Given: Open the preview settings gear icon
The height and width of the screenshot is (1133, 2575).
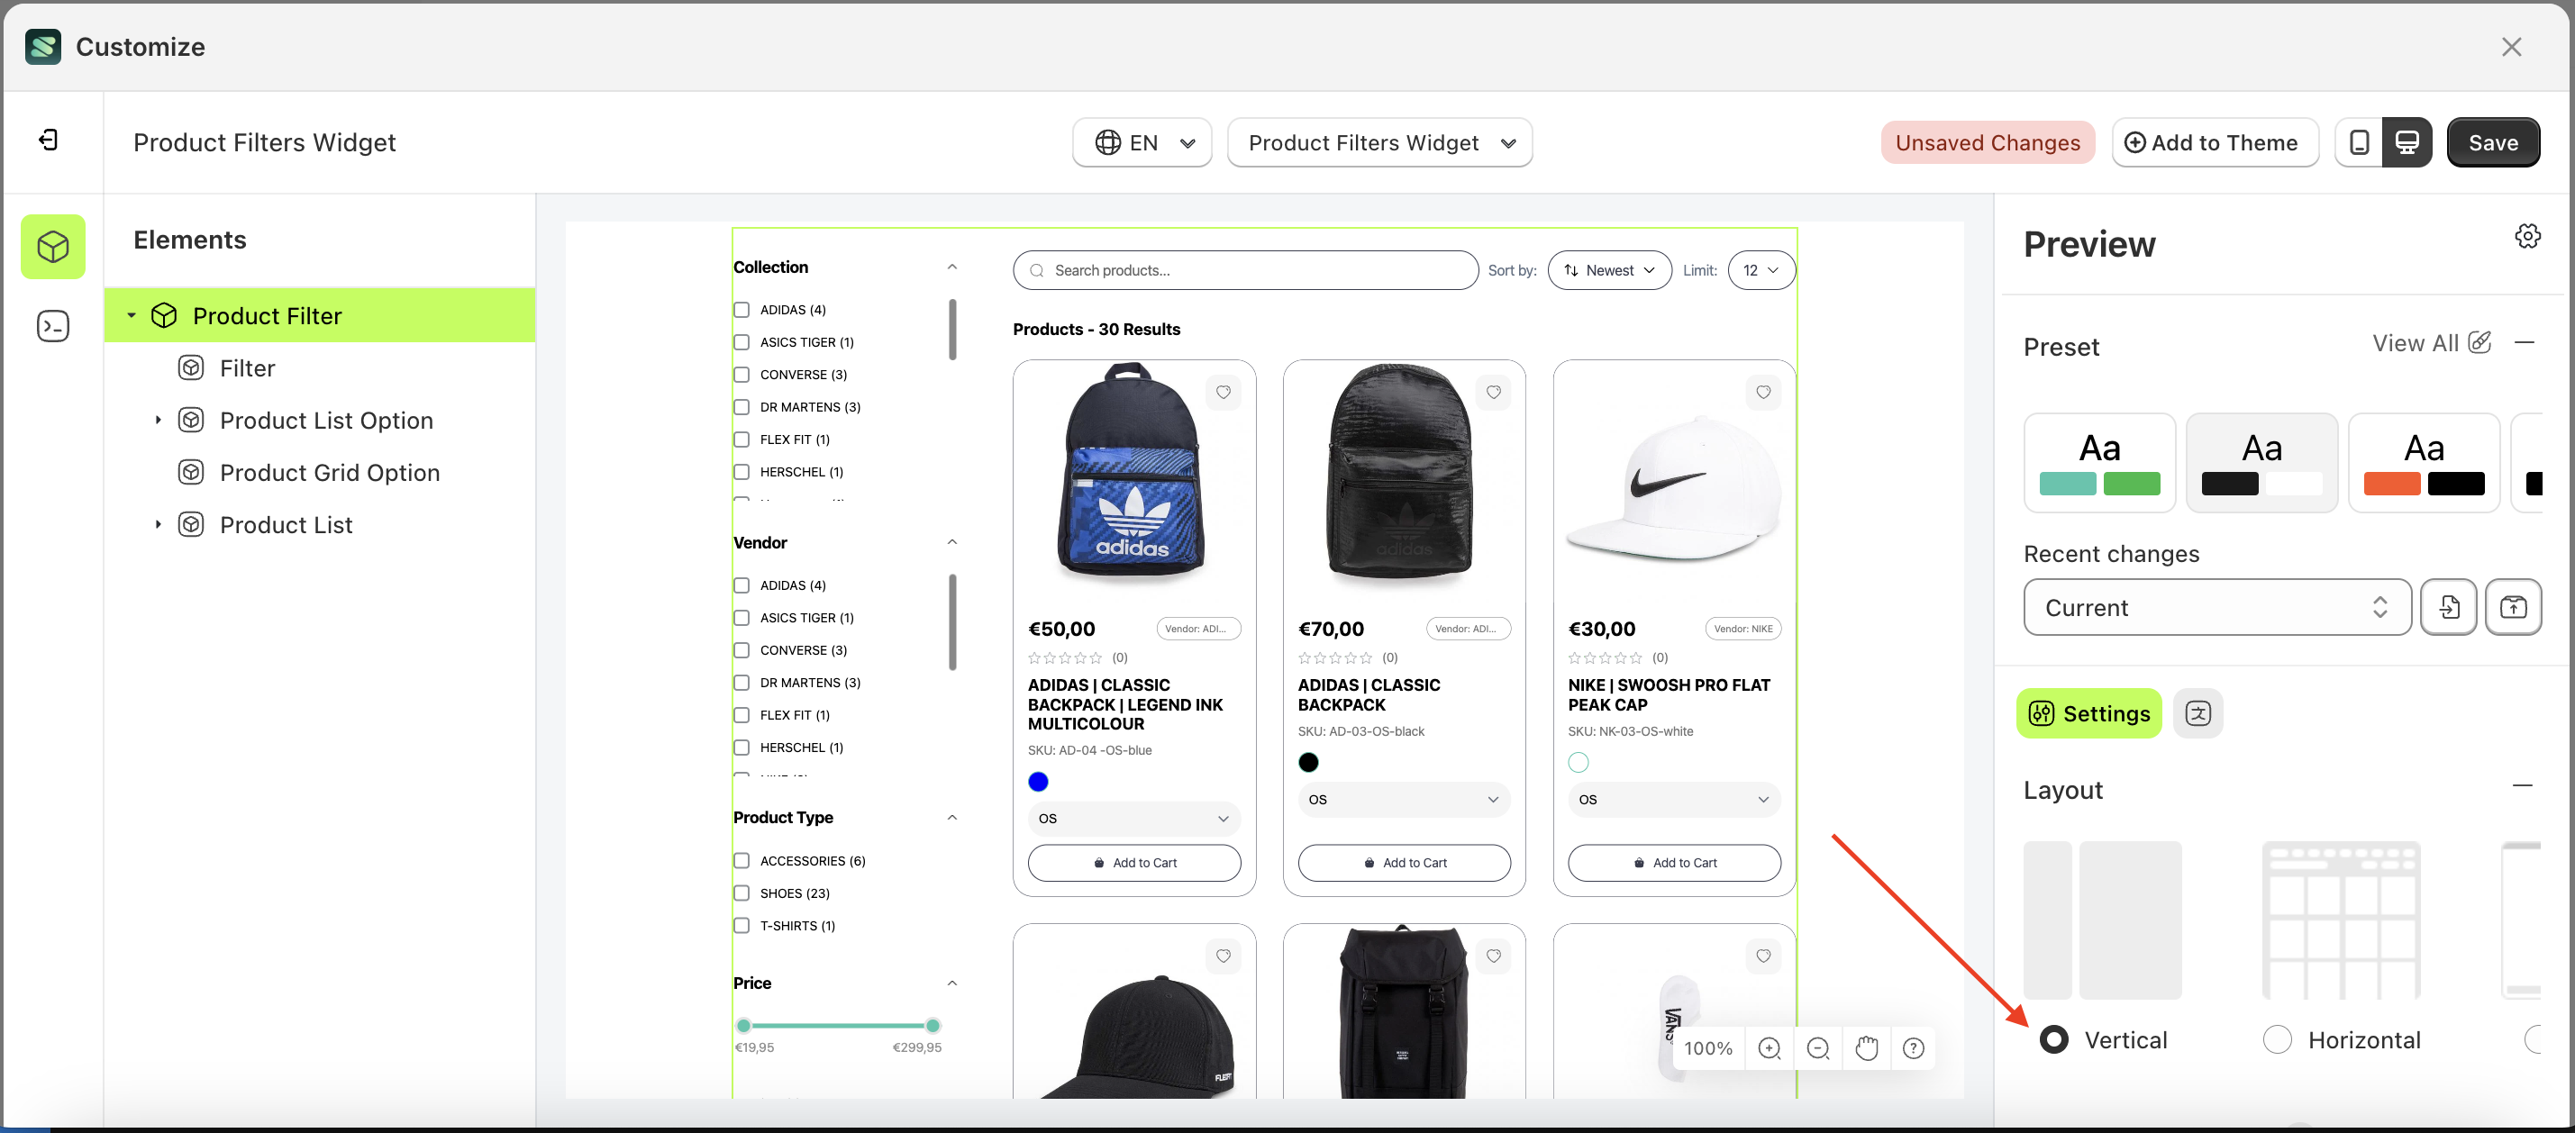Looking at the screenshot, I should (2527, 237).
